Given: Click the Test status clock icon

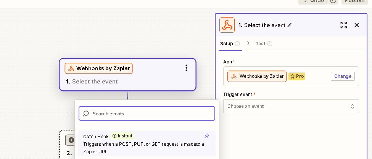Looking at the screenshot, I should coord(270,44).
